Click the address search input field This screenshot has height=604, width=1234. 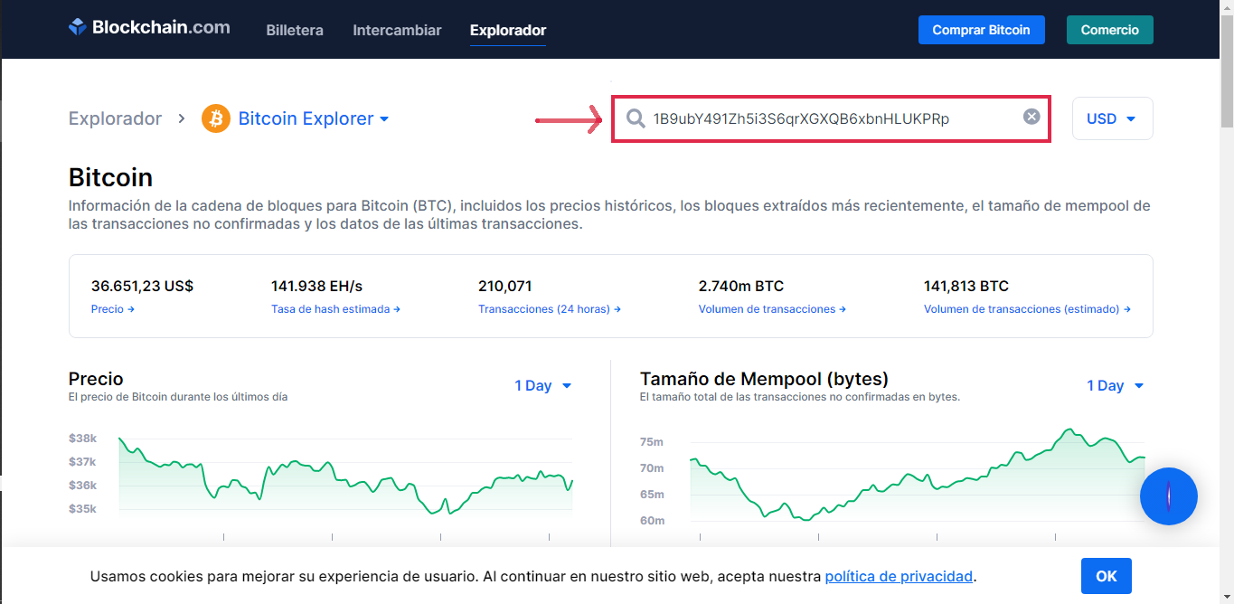(831, 118)
